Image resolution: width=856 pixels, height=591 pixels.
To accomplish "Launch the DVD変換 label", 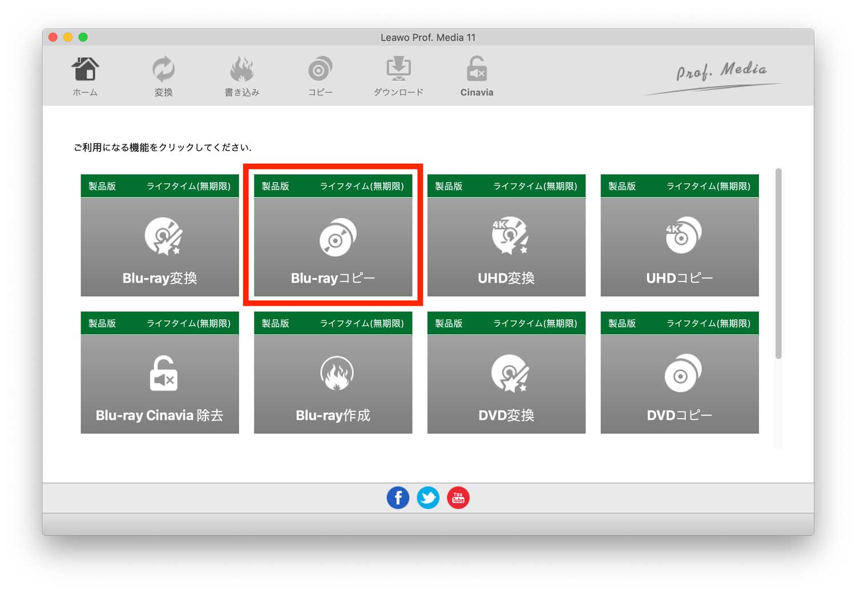I will tap(506, 415).
